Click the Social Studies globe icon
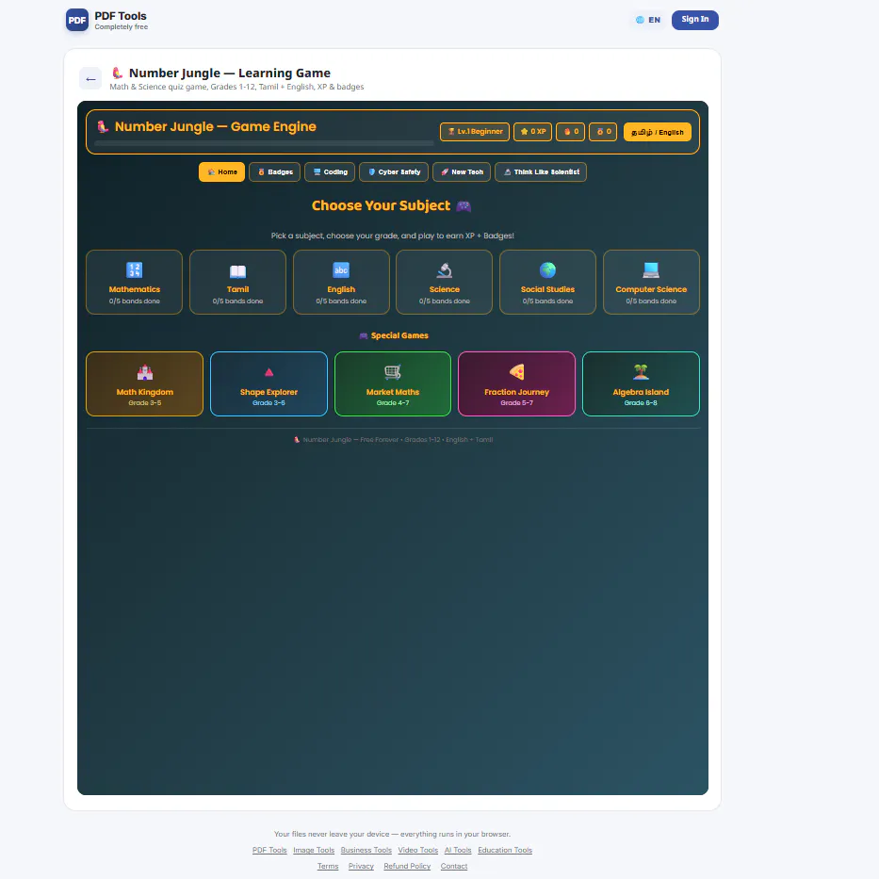This screenshot has height=879, width=879. tap(547, 270)
